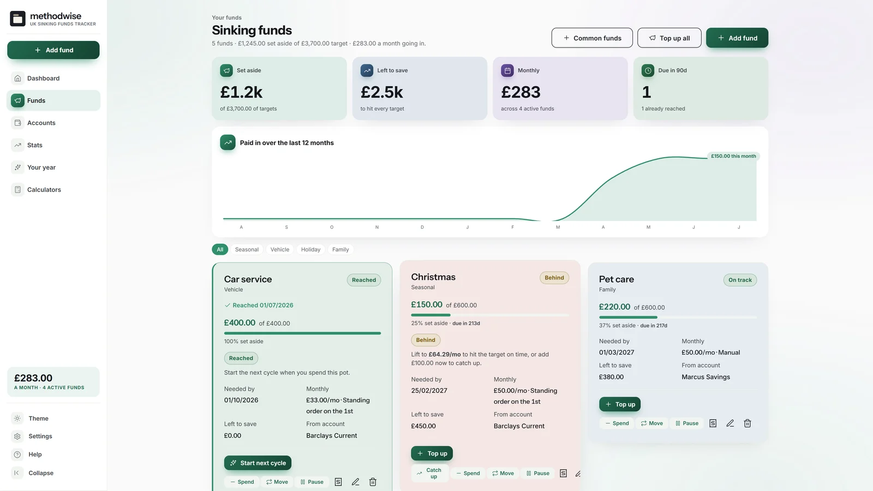
Task: Click the Dashboard home icon
Action: click(17, 78)
